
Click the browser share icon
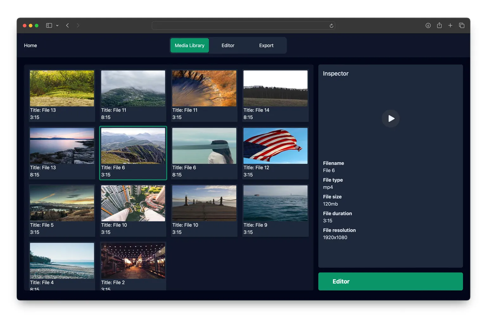pos(439,25)
